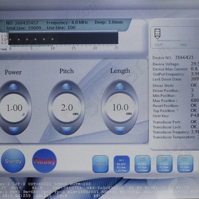Click the transducer cartridge icon
Image resolution: width=199 pixels, height=199 pixels.
pos(157,34)
